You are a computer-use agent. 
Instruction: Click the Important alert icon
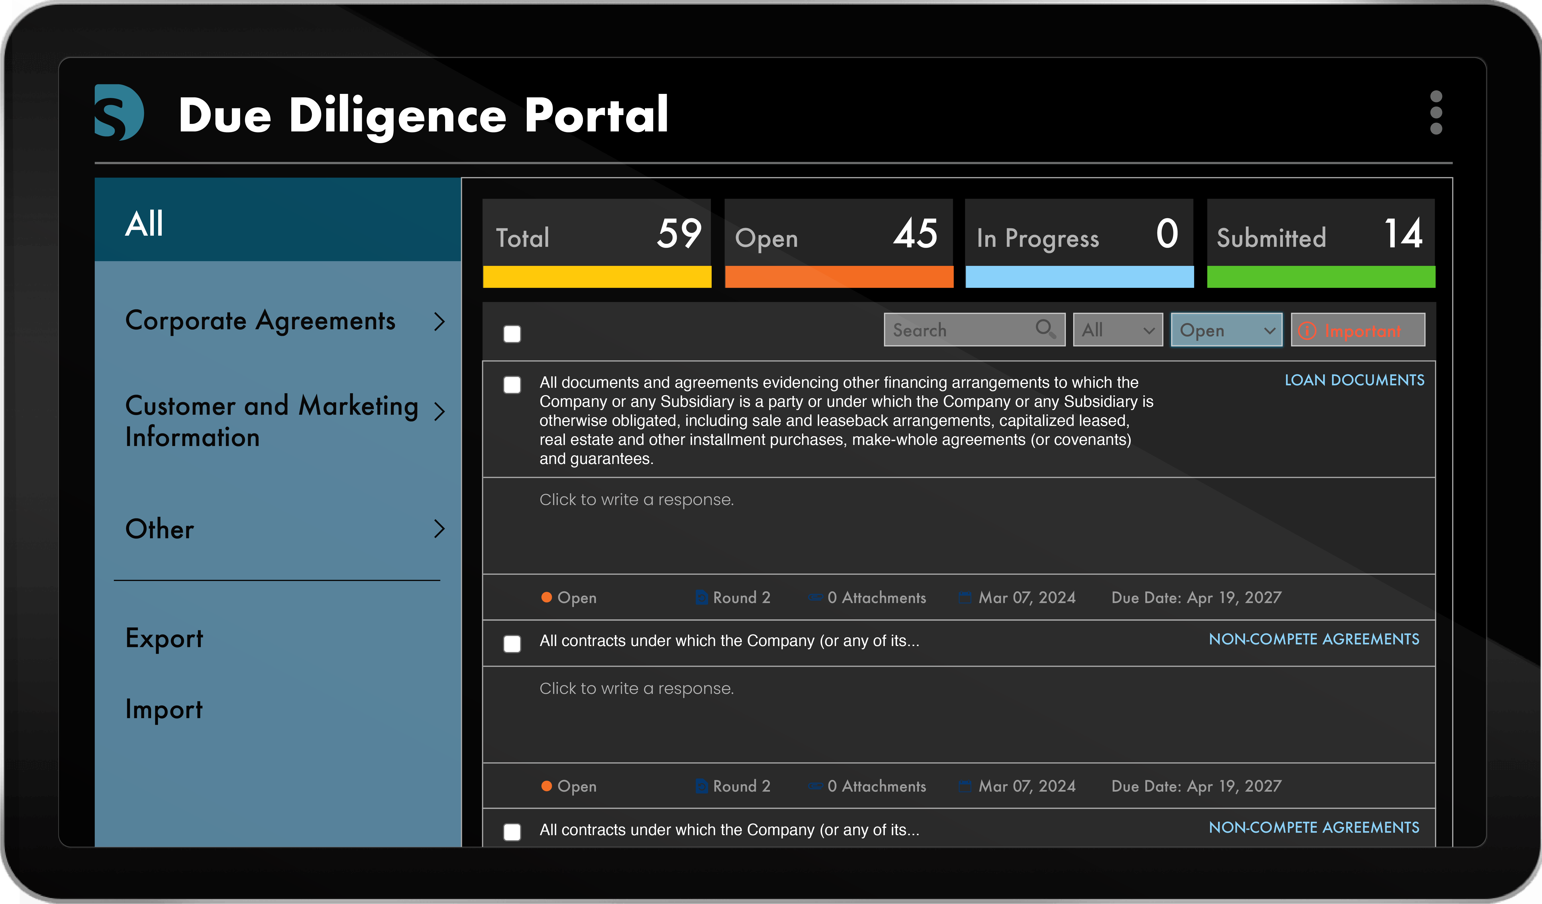pyautogui.click(x=1307, y=331)
